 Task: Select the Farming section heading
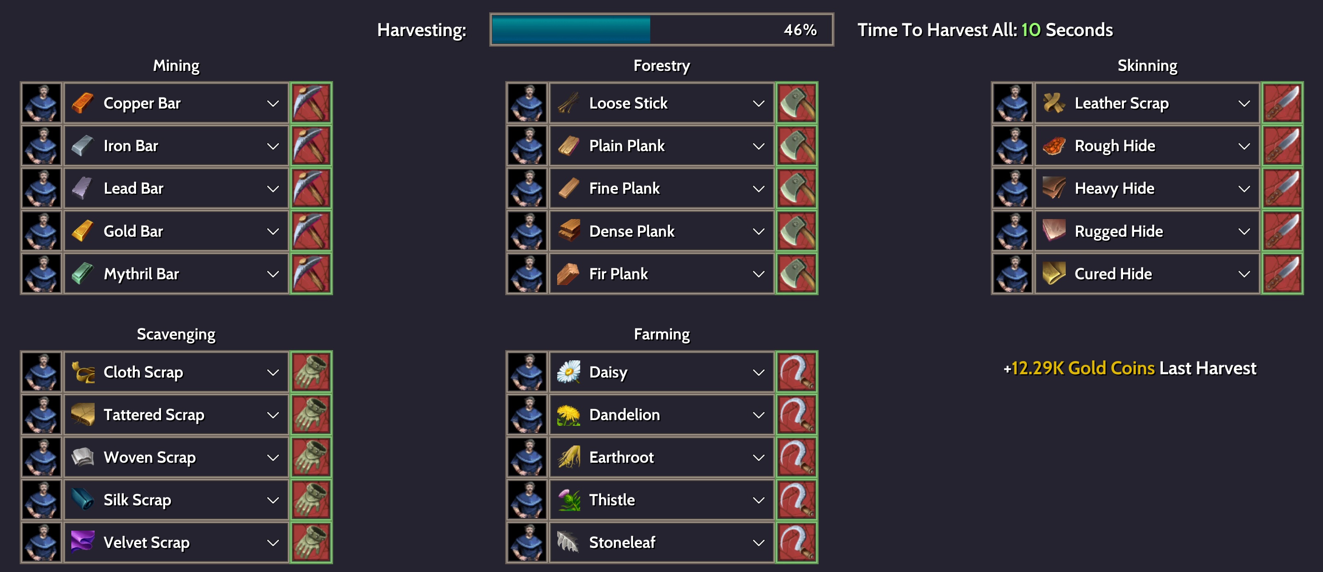[661, 334]
